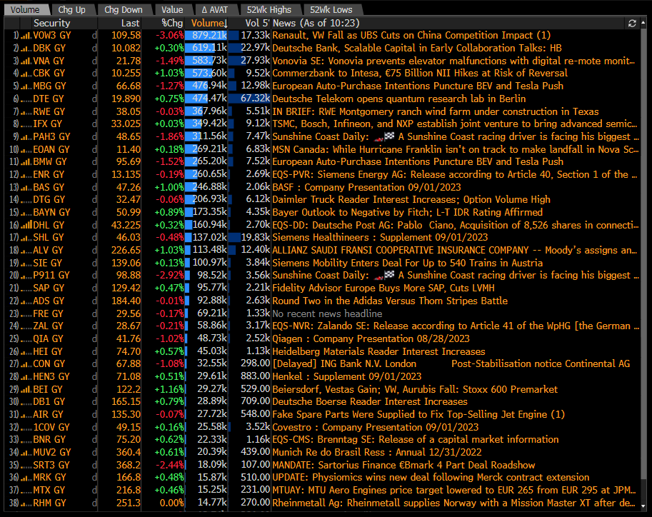Open RWE Montgomery ranch wind farm headline
This screenshot has width=652, height=517.
coord(436,112)
